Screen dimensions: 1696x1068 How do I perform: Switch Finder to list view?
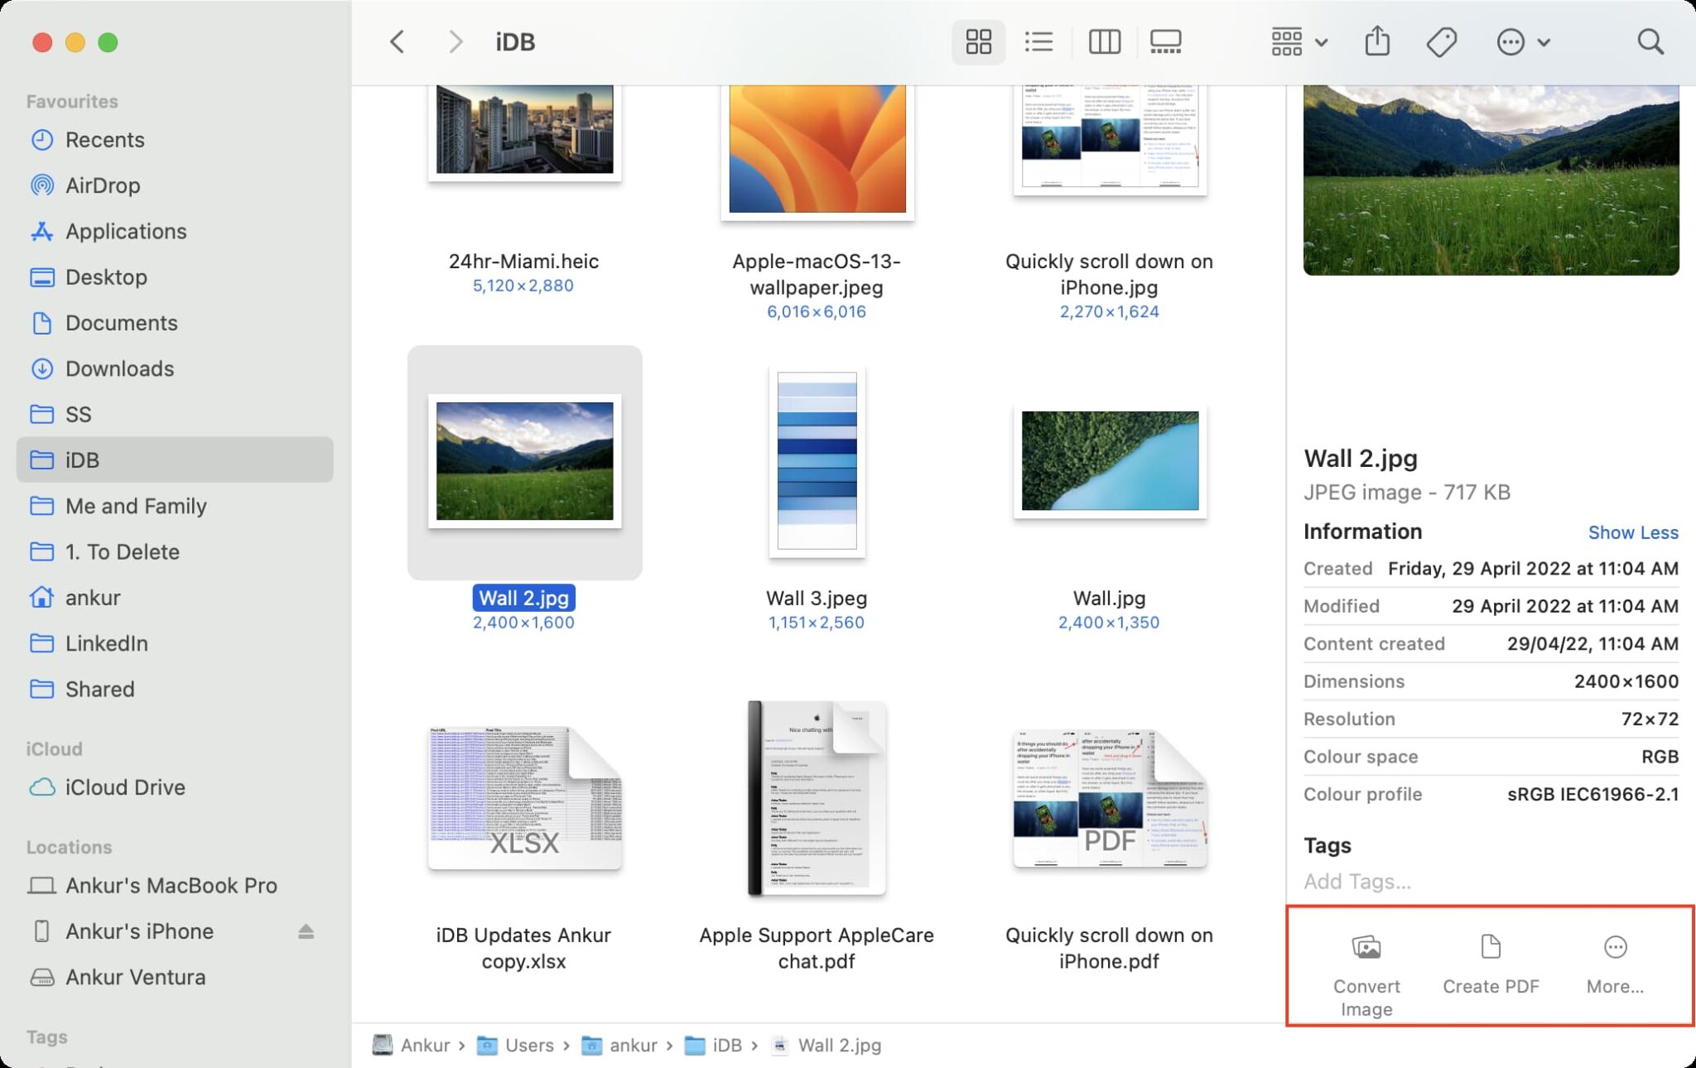(x=1038, y=41)
